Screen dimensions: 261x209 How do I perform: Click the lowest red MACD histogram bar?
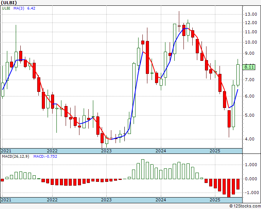tap(229, 188)
